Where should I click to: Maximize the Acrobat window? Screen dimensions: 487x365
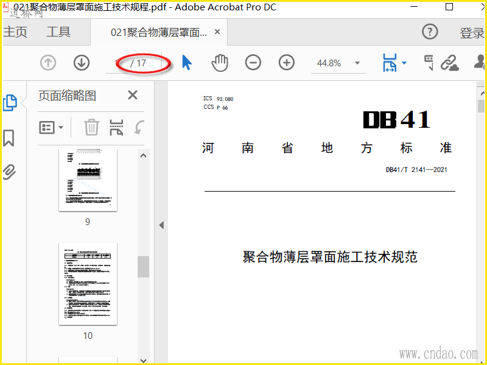tap(449, 7)
